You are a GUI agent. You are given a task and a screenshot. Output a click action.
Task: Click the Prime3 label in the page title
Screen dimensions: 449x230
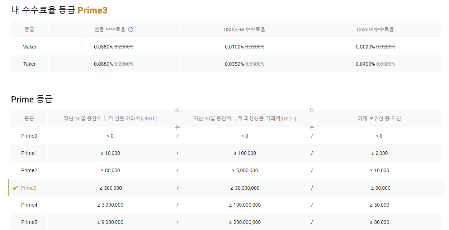coord(93,10)
